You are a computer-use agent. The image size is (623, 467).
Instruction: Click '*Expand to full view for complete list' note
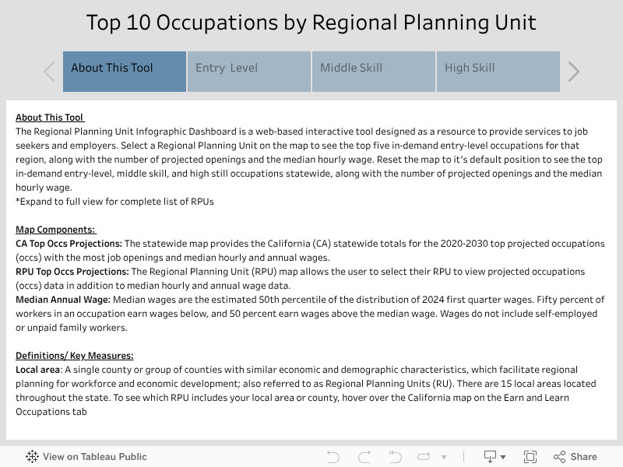point(114,202)
